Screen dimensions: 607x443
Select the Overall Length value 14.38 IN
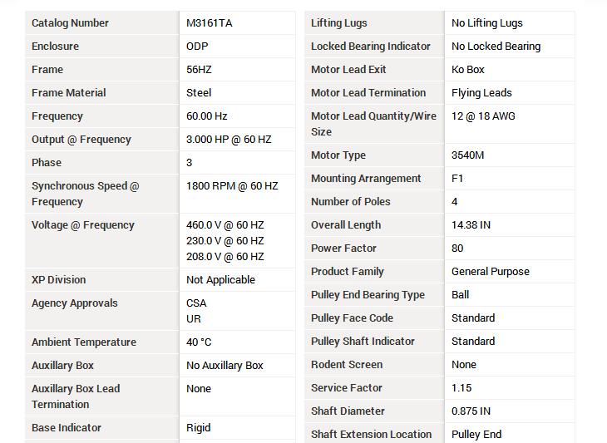click(x=471, y=225)
